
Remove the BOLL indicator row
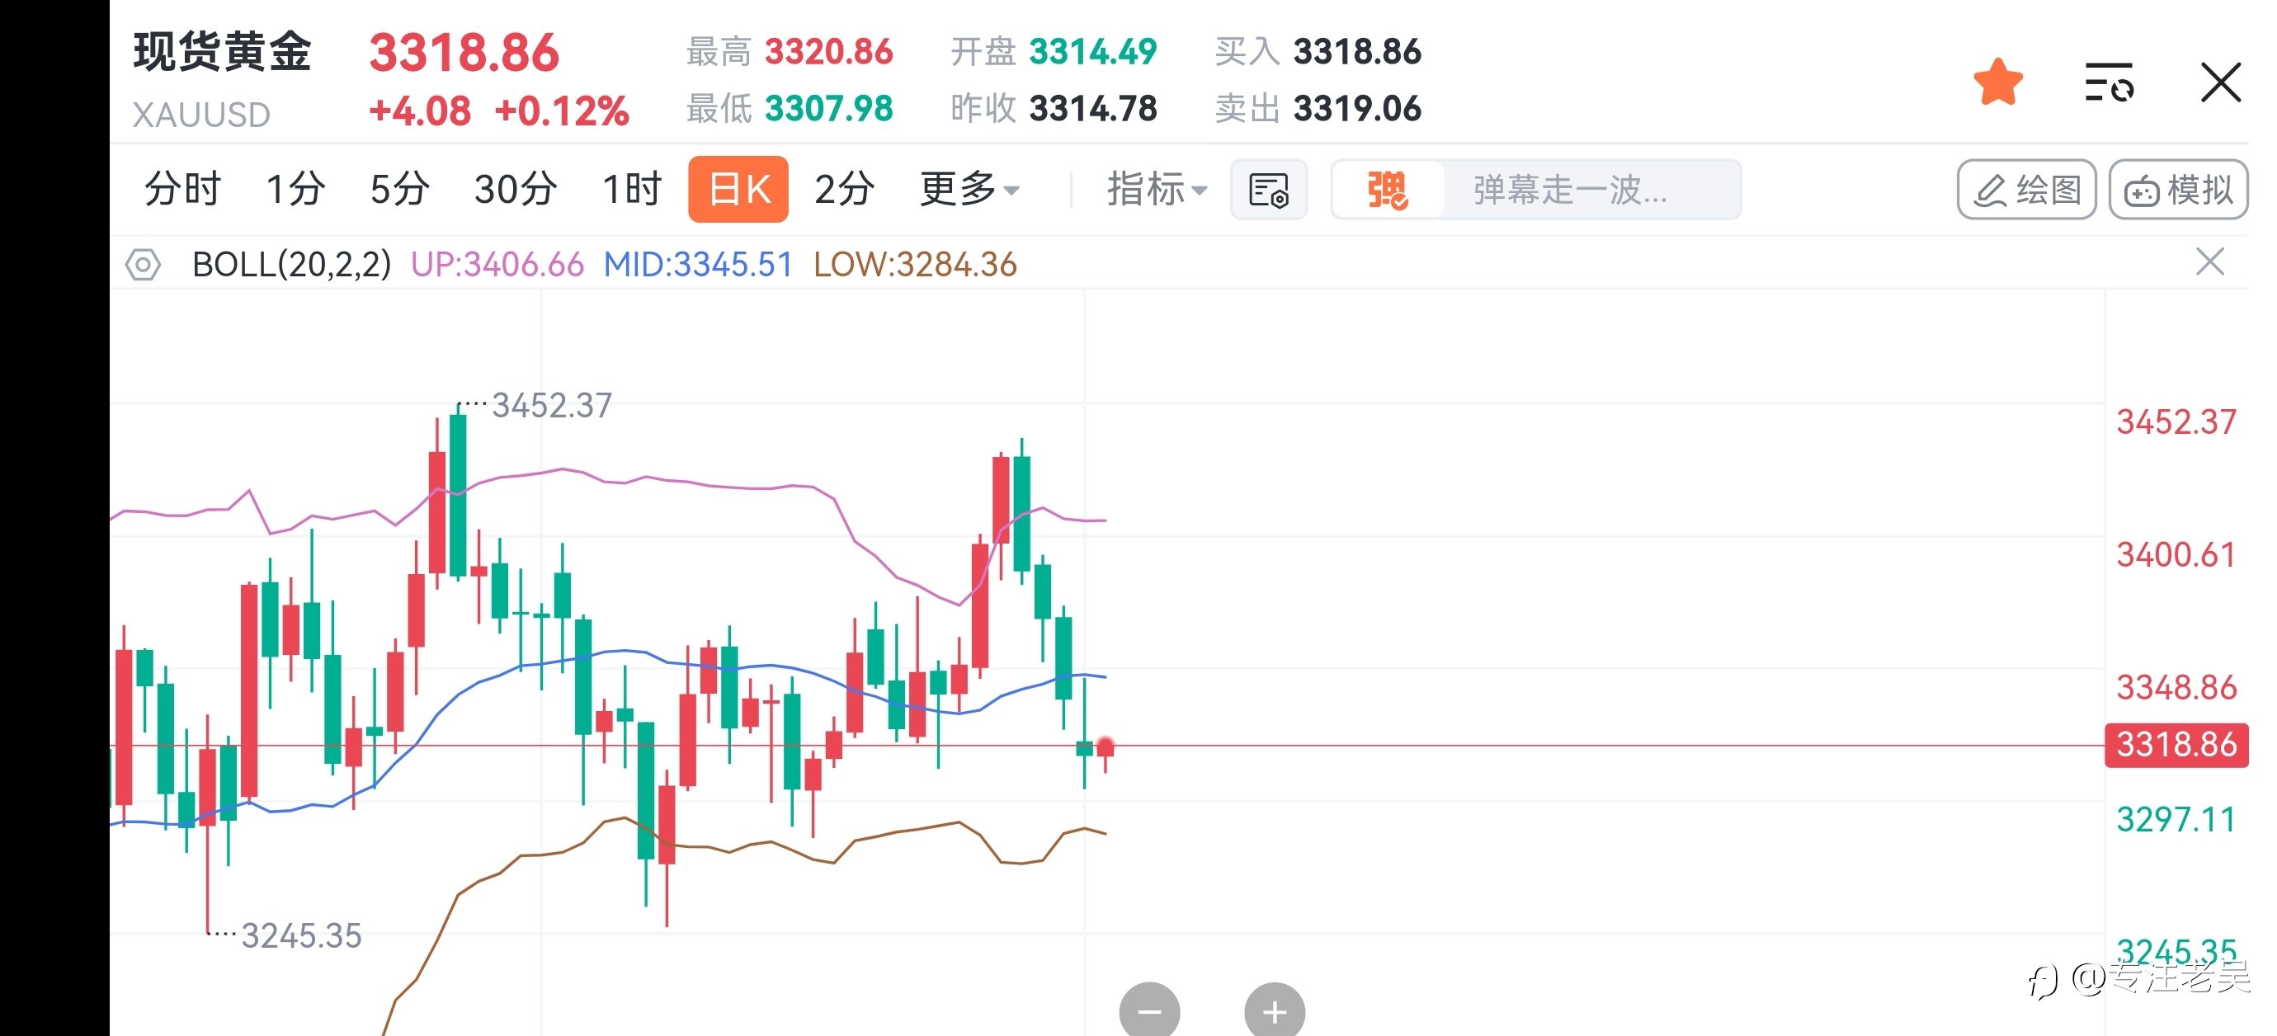2210,262
